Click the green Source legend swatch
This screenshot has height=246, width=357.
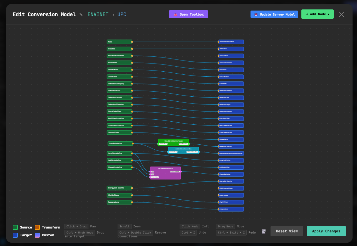(15, 227)
